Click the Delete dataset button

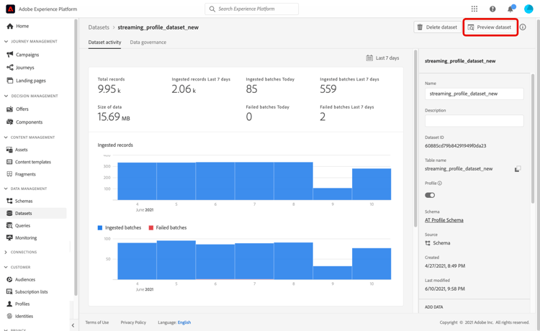pyautogui.click(x=437, y=27)
